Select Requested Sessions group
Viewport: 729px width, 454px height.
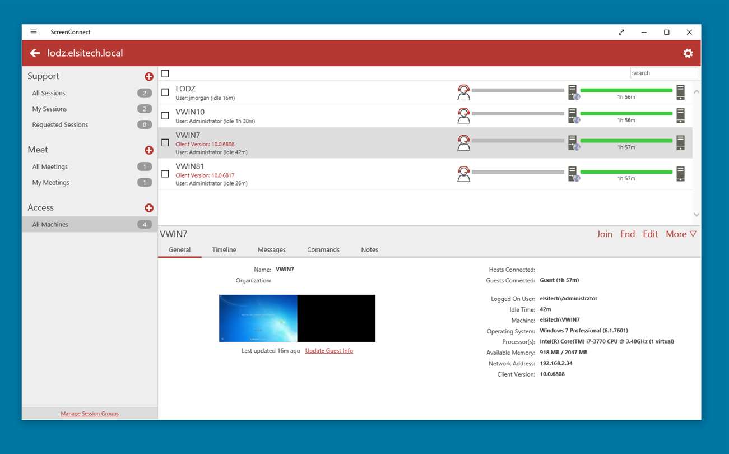coord(90,124)
